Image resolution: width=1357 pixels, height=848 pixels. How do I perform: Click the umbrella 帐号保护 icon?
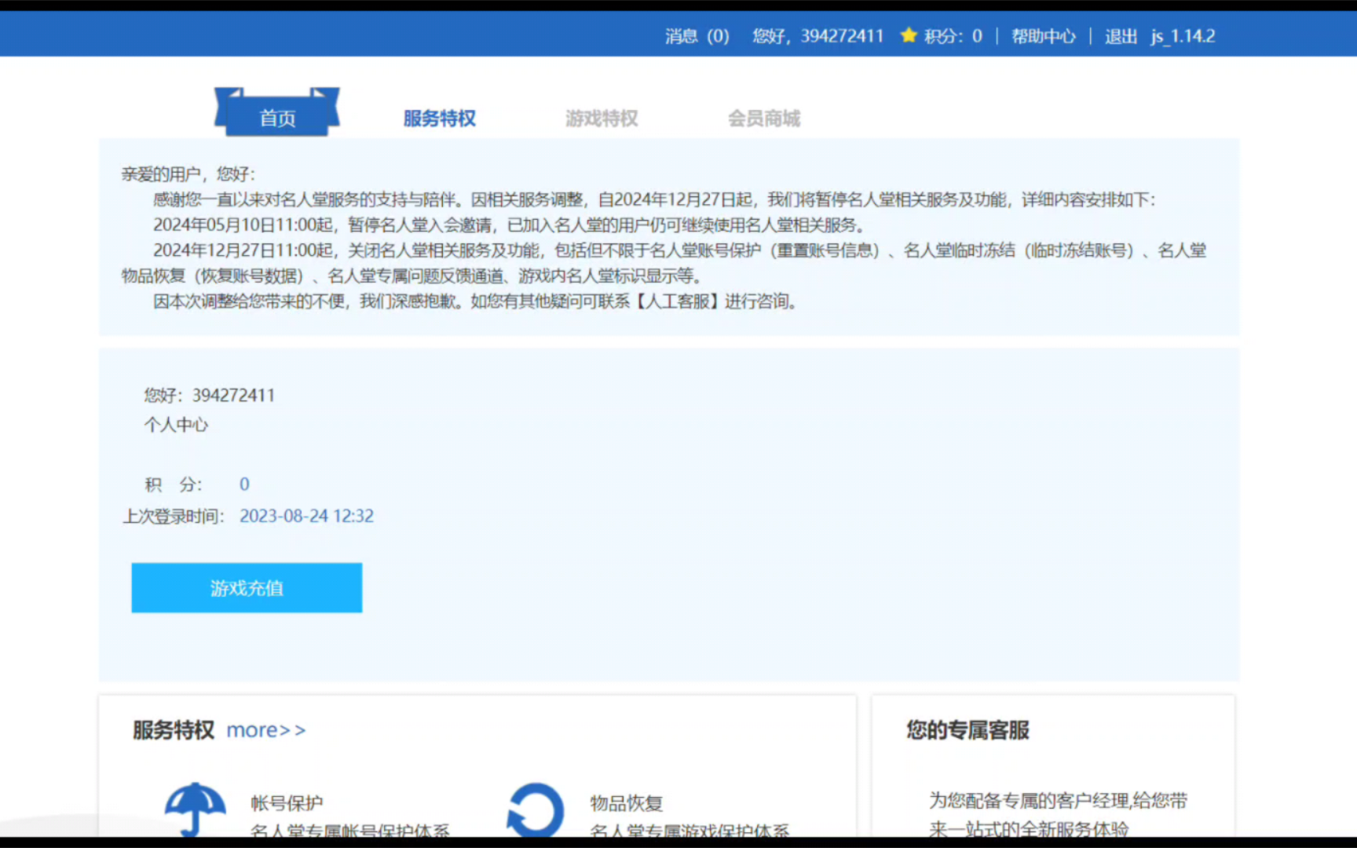tap(195, 809)
